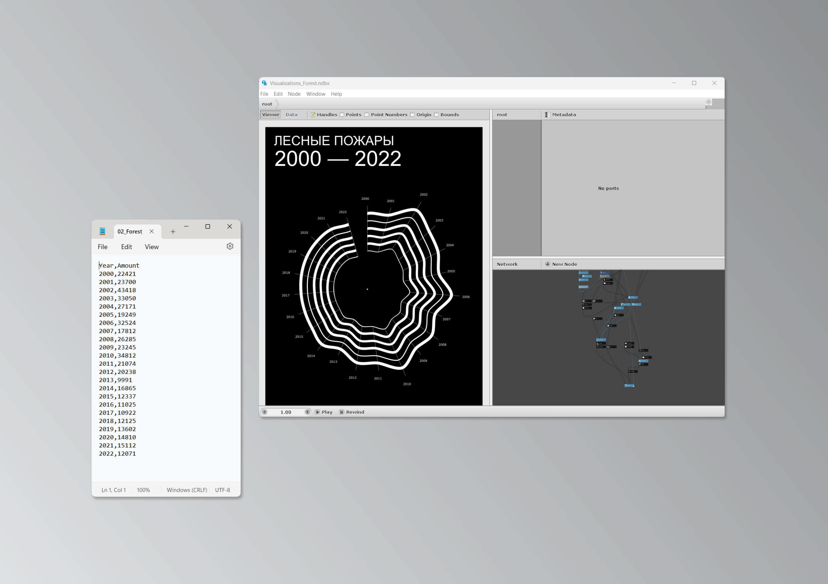The height and width of the screenshot is (584, 828).
Task: Enable the Point Numbers checkbox
Action: tap(367, 115)
